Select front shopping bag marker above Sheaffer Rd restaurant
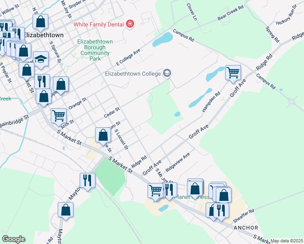Viewport: 304px width, 244px height. point(224,196)
